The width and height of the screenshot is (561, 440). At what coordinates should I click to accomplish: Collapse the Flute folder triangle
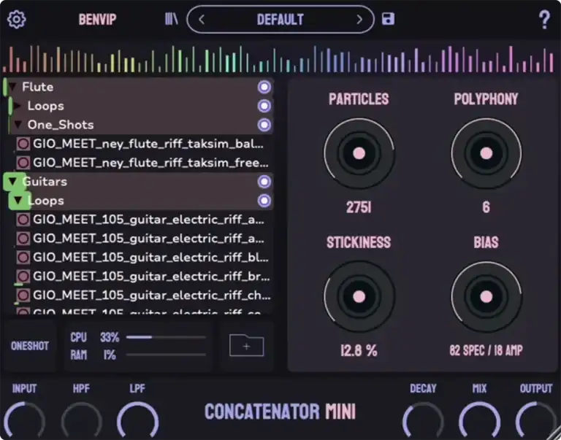tap(13, 88)
